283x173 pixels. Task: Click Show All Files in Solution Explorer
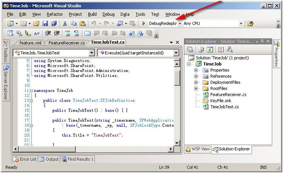coord(201,49)
